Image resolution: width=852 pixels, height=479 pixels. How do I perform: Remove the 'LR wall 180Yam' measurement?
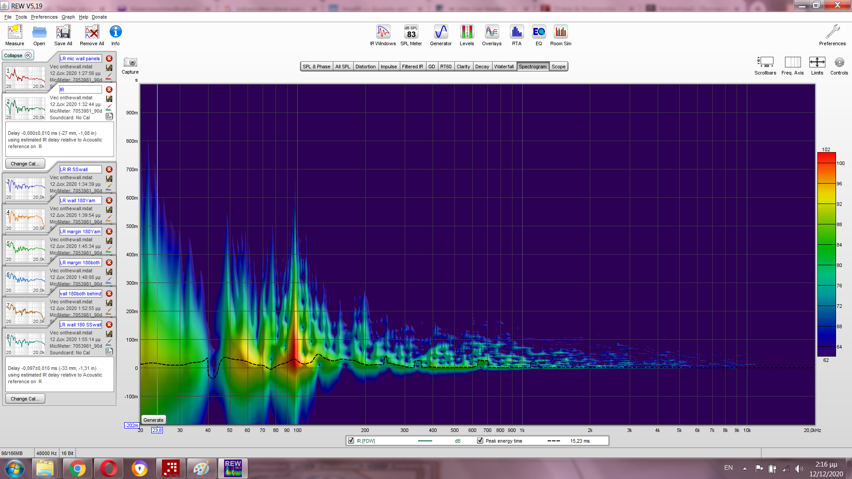109,200
